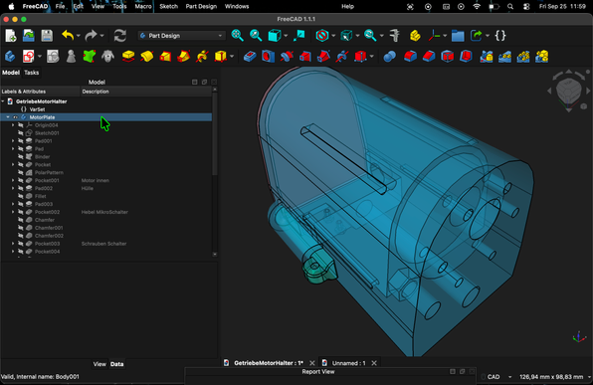Click the Redo arrow icon

click(92, 36)
